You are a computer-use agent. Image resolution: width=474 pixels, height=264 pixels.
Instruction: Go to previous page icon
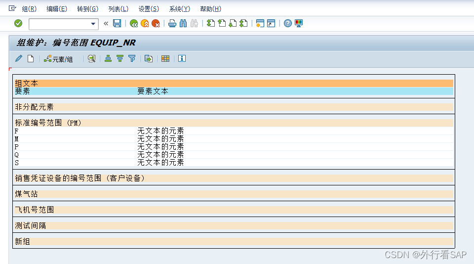coord(222,23)
